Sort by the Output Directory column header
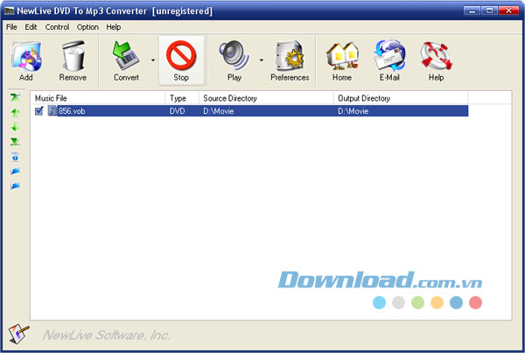 (x=401, y=98)
